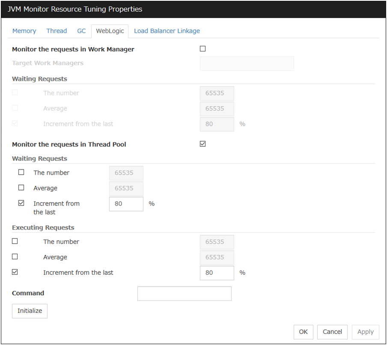Click the Cancel button
This screenshot has height=345, width=387.
[x=332, y=332]
